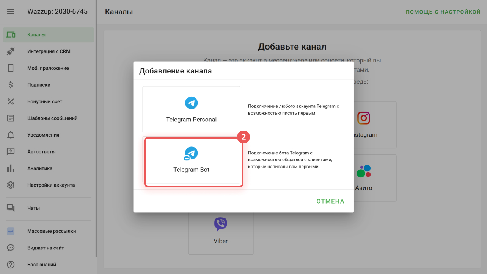Click the Автоответы reply icon
Image resolution: width=487 pixels, height=274 pixels.
[x=11, y=152]
